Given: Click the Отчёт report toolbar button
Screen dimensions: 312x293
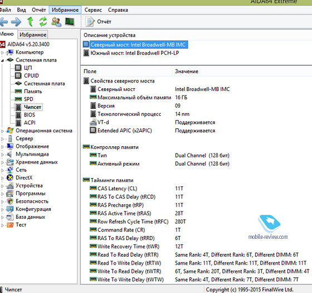Looking at the screenshot, I should tap(98, 22).
